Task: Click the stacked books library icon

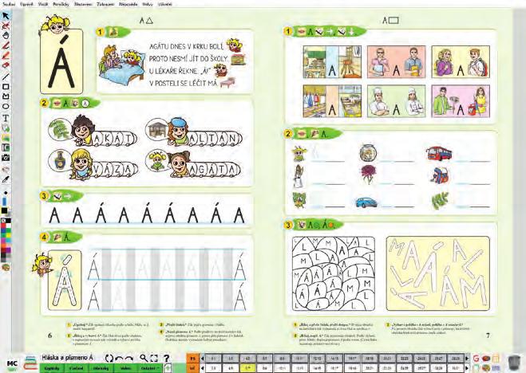Action: point(30,363)
